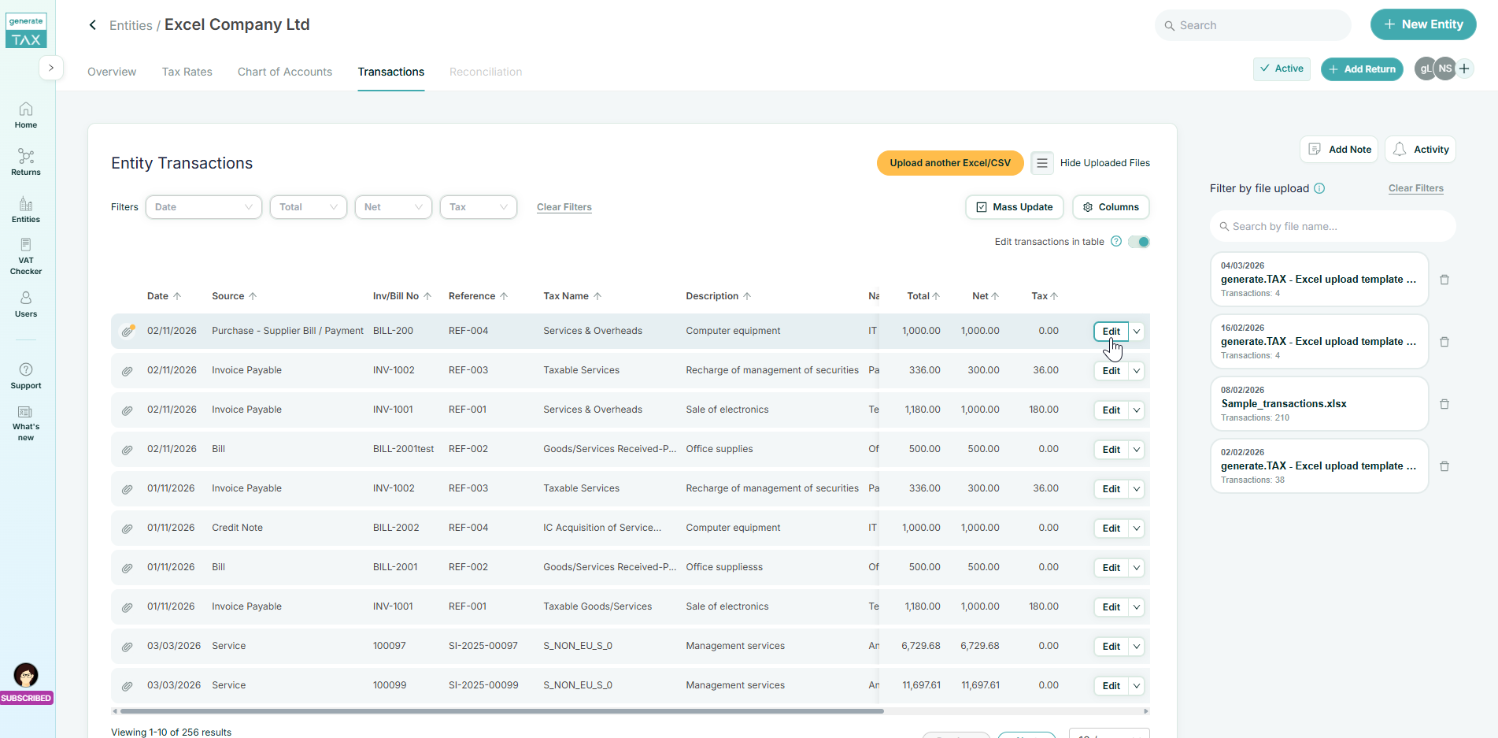Open the Tax filter dropdown
The image size is (1498, 738).
click(478, 207)
